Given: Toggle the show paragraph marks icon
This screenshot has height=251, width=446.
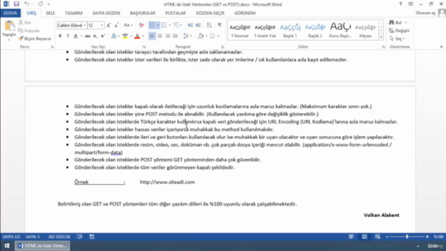Looking at the screenshot, I should click(220, 25).
